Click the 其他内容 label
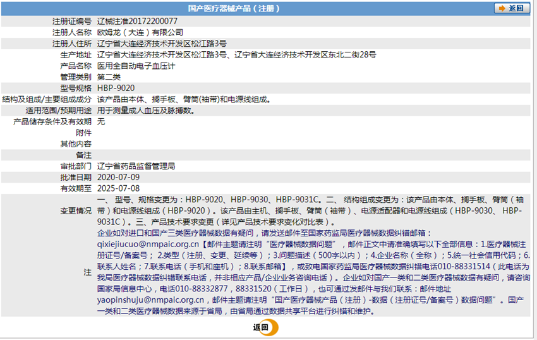 pyautogui.click(x=76, y=144)
